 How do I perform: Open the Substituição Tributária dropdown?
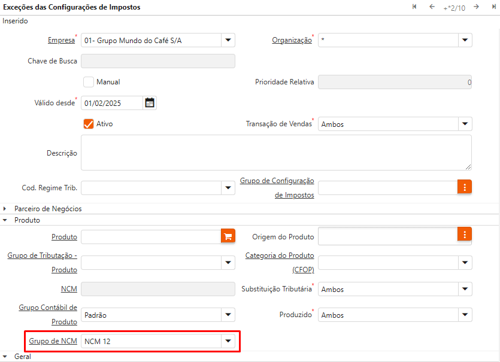(465, 289)
